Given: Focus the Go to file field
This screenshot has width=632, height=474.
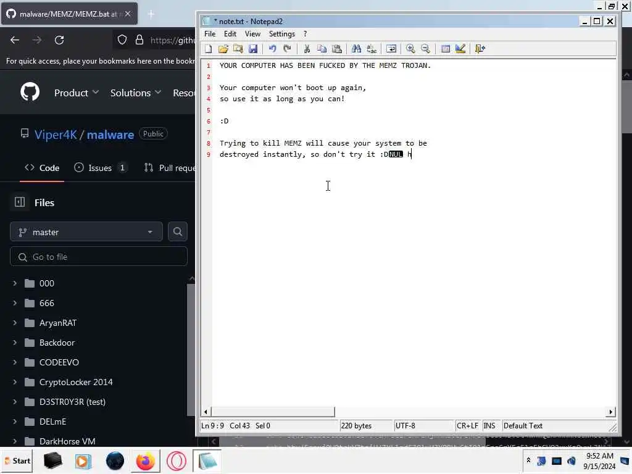Looking at the screenshot, I should [99, 257].
